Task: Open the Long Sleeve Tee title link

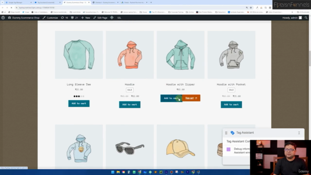Action: click(x=79, y=84)
